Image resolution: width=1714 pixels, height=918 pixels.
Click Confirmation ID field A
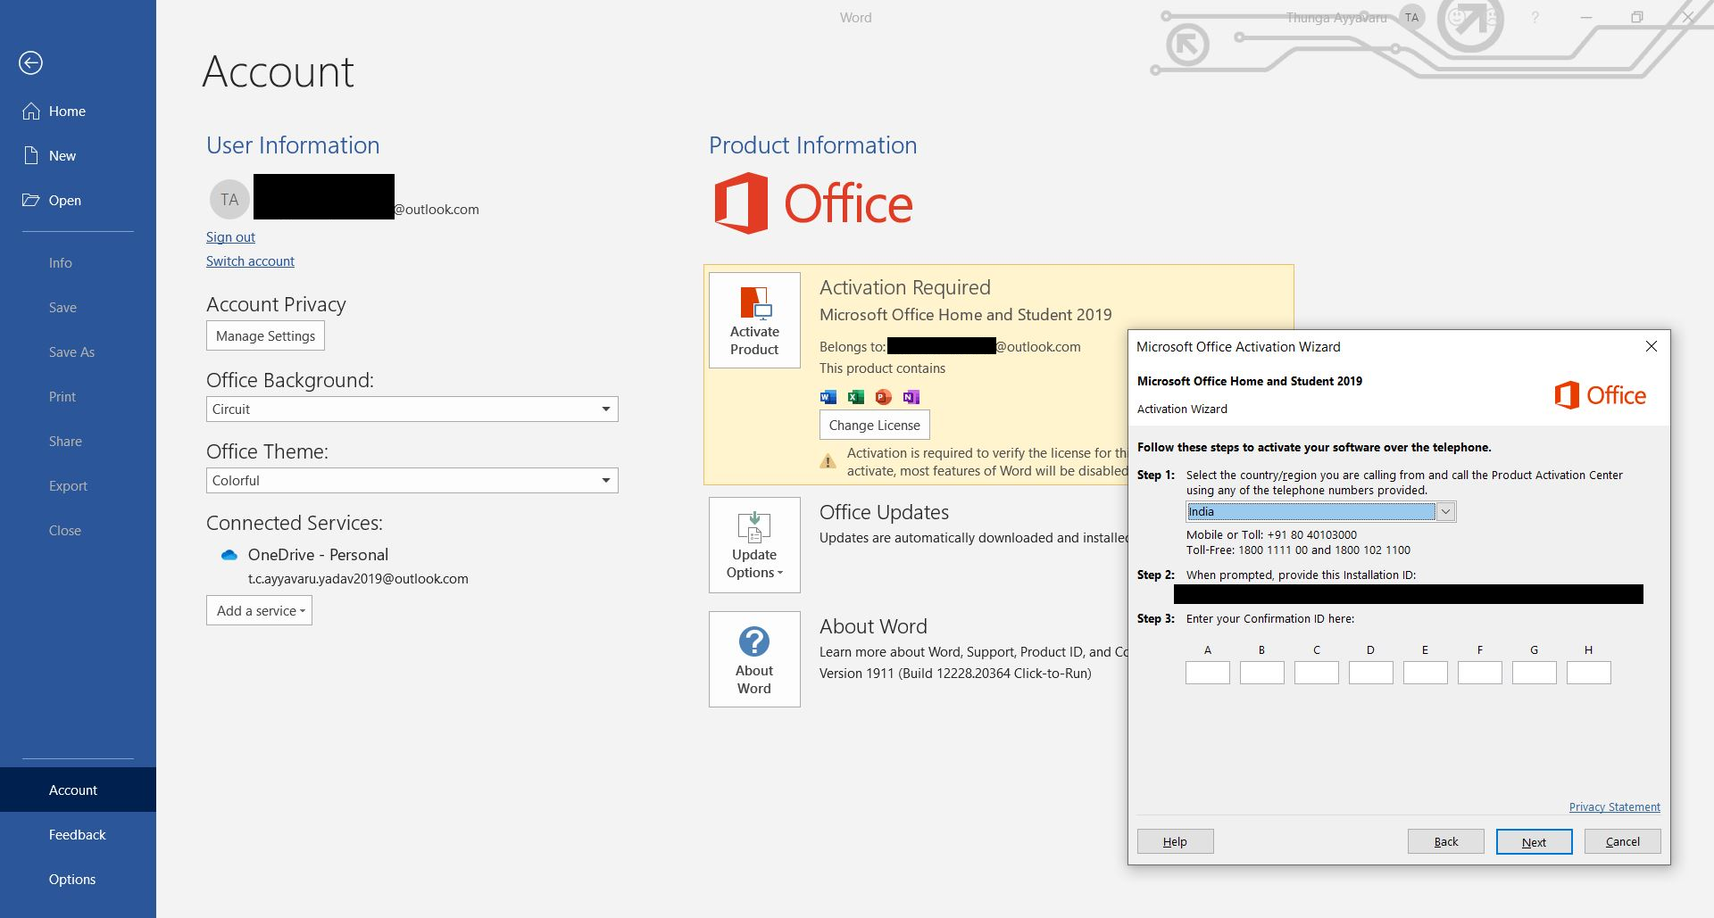coord(1207,673)
